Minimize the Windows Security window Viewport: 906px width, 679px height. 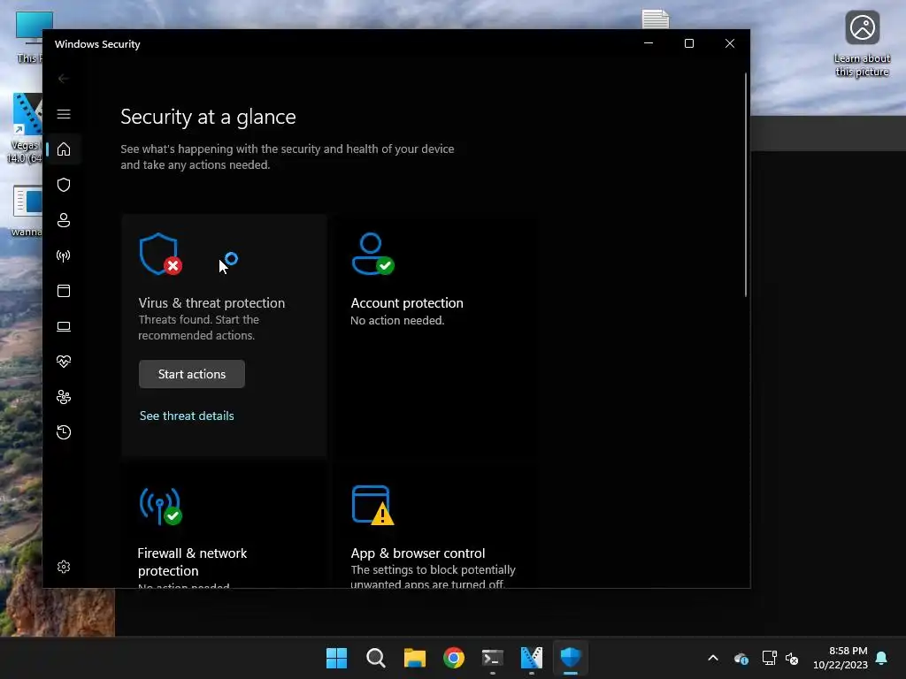tap(649, 43)
